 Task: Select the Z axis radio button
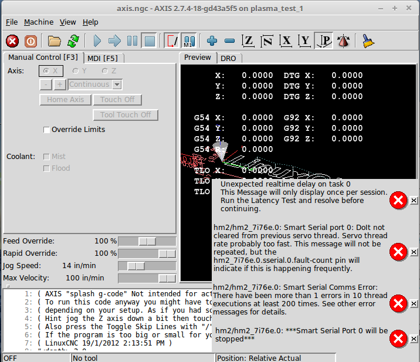click(105, 71)
